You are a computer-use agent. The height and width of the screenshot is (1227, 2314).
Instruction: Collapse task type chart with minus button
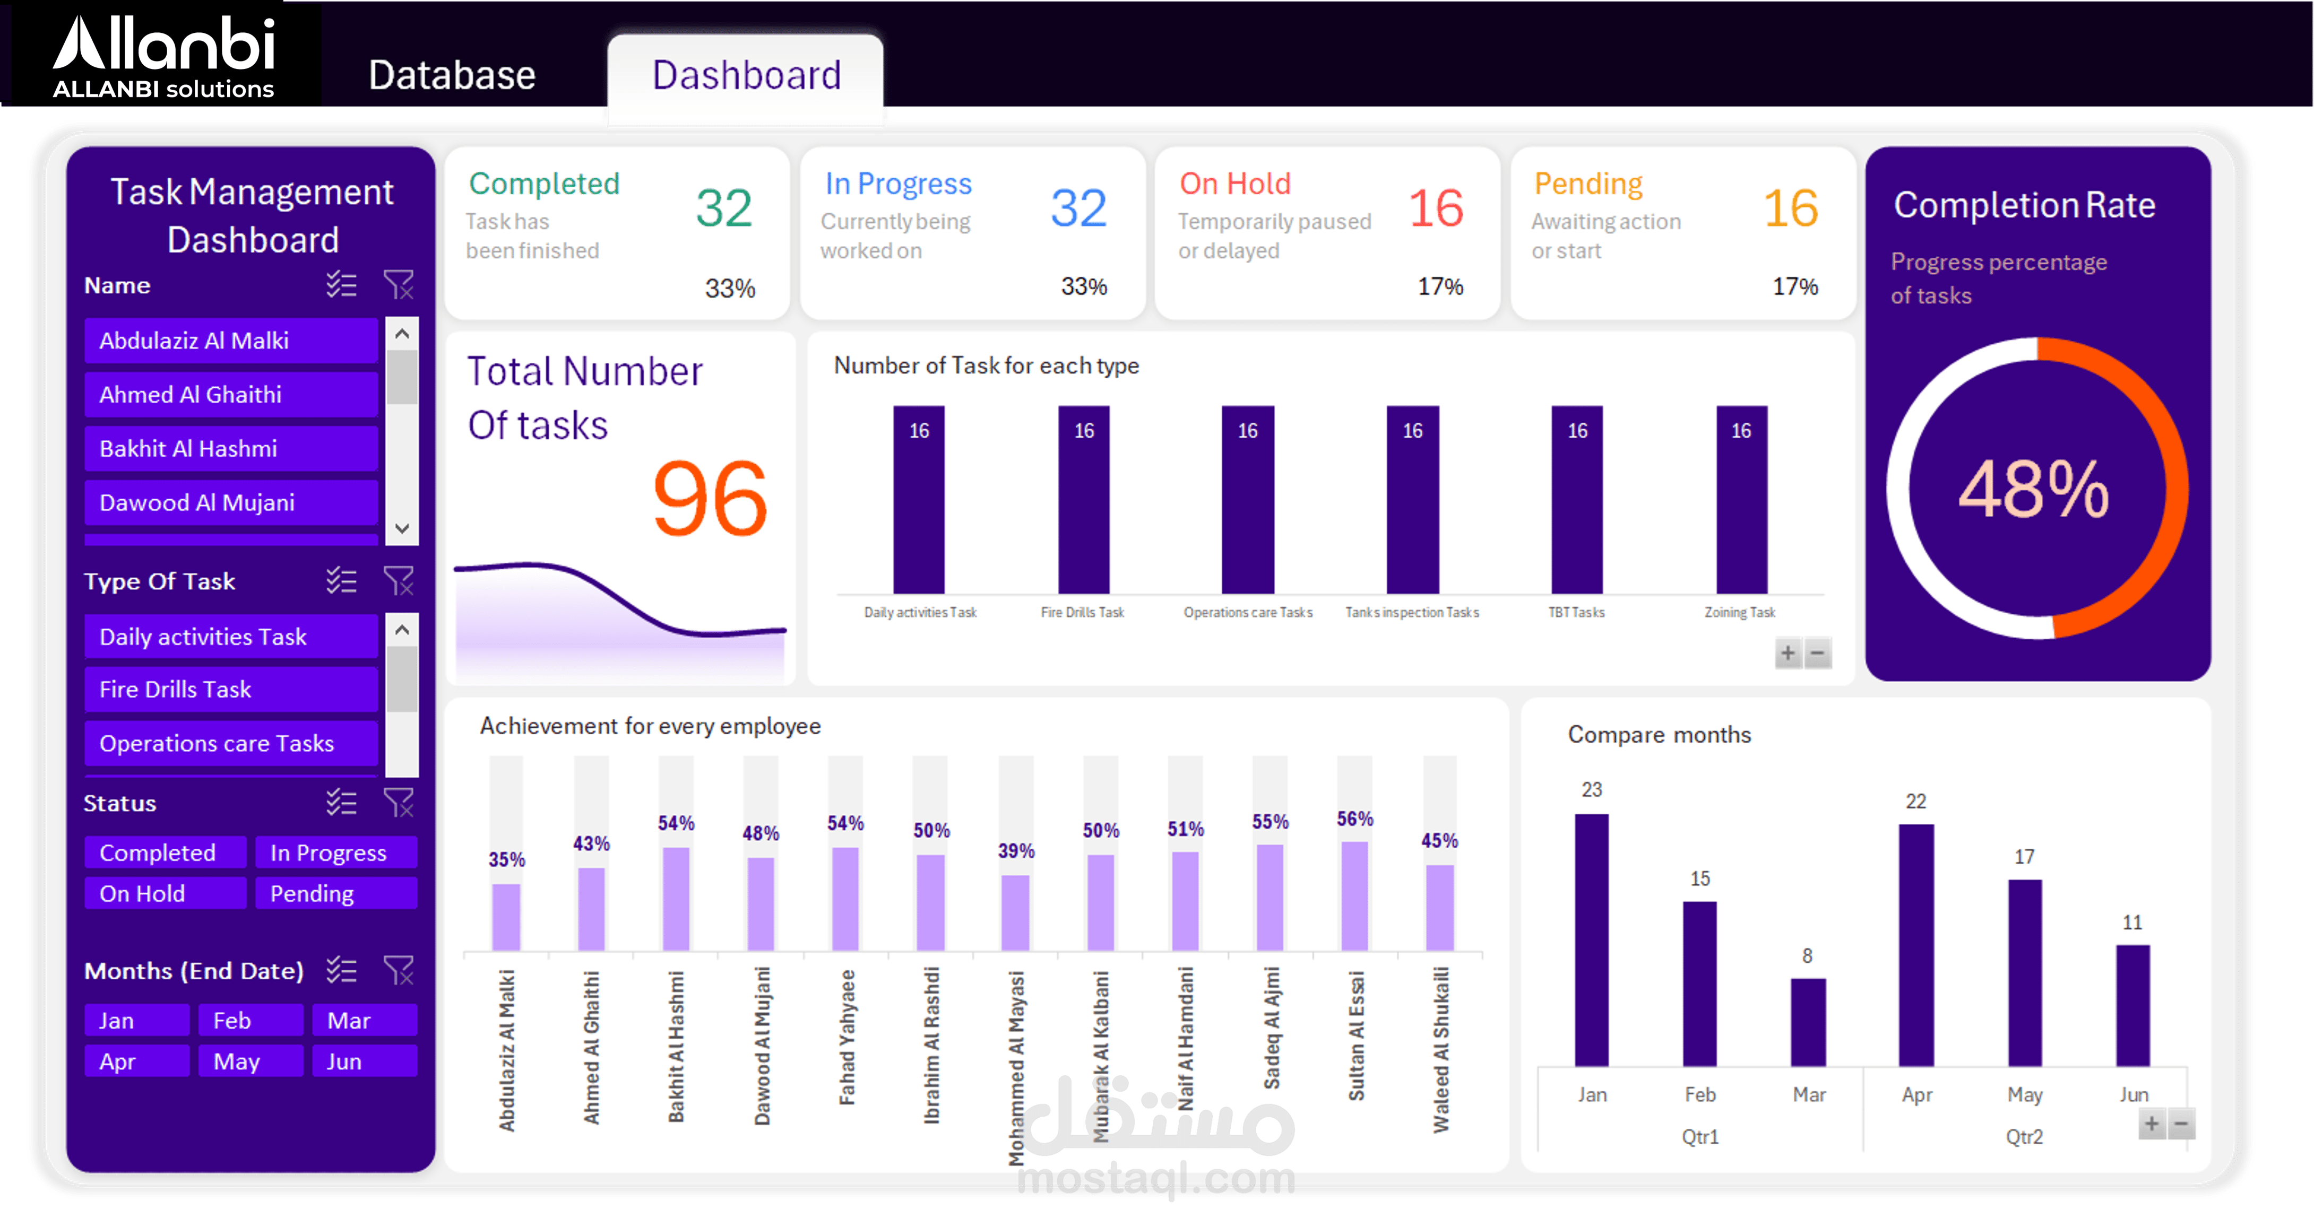point(1817,654)
